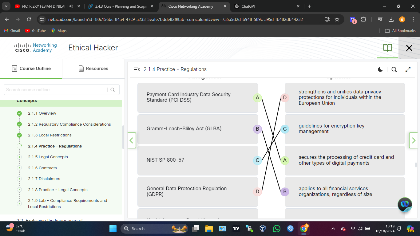Switch to ChatGPT browser tab
Image resolution: width=420 pixels, height=236 pixels.
267,6
